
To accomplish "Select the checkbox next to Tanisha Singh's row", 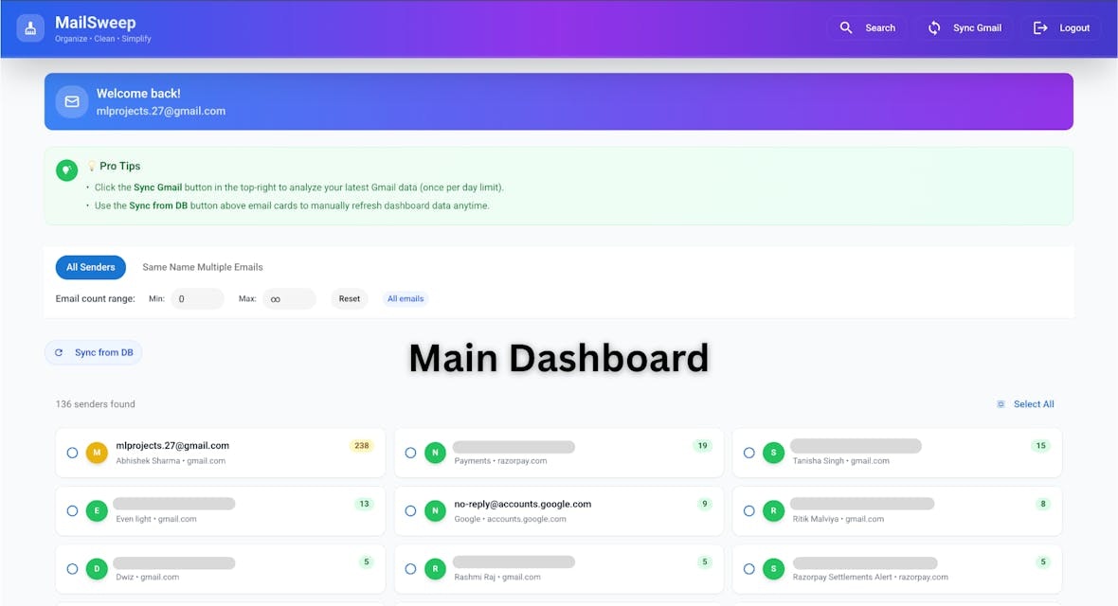I will (x=748, y=453).
